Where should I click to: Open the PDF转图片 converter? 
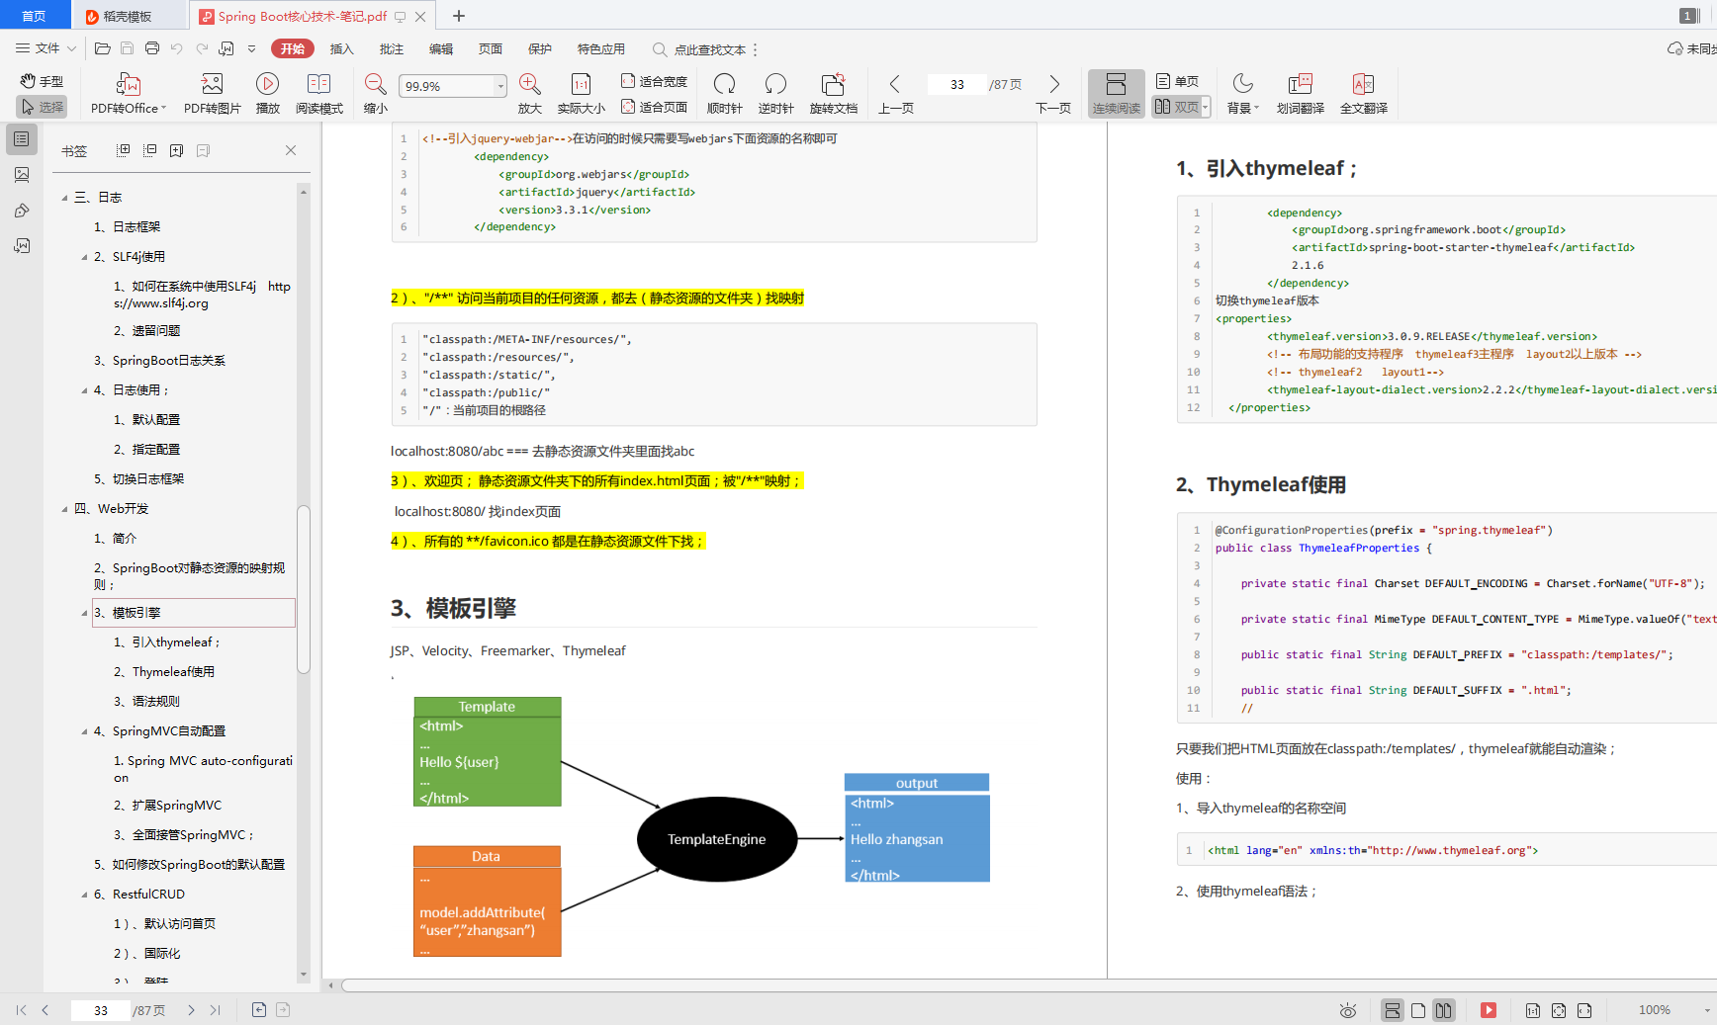tap(212, 94)
